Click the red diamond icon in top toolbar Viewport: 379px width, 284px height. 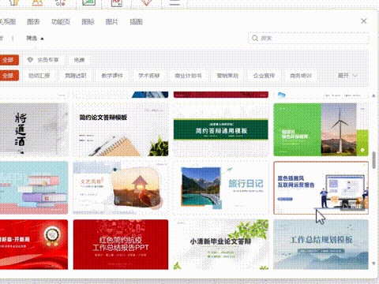tap(147, 2)
